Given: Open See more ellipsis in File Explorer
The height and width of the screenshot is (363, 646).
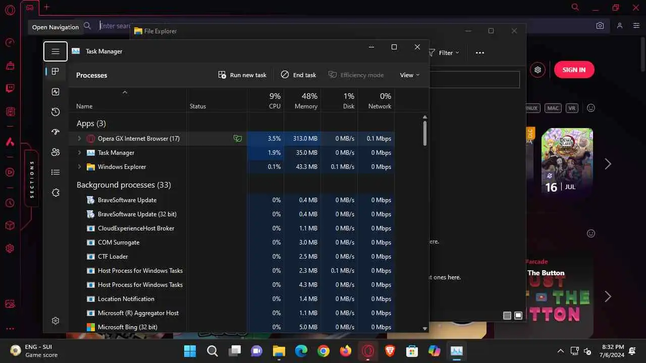Looking at the screenshot, I should pos(480,52).
